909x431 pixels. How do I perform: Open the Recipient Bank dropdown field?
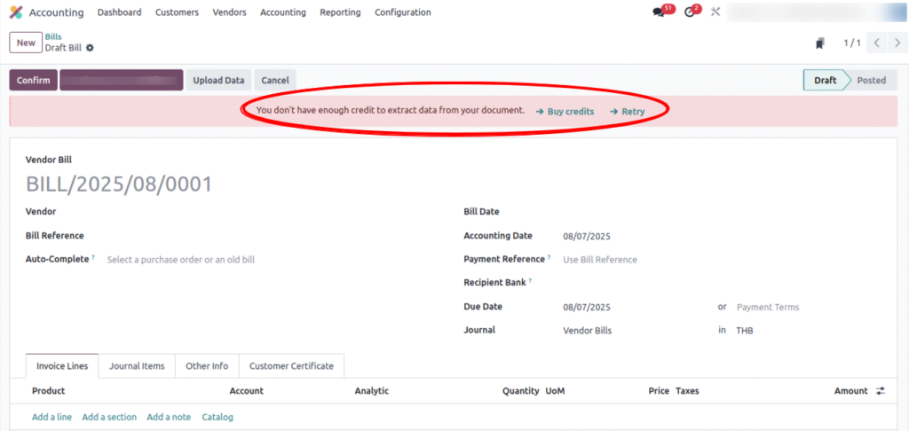[723, 283]
